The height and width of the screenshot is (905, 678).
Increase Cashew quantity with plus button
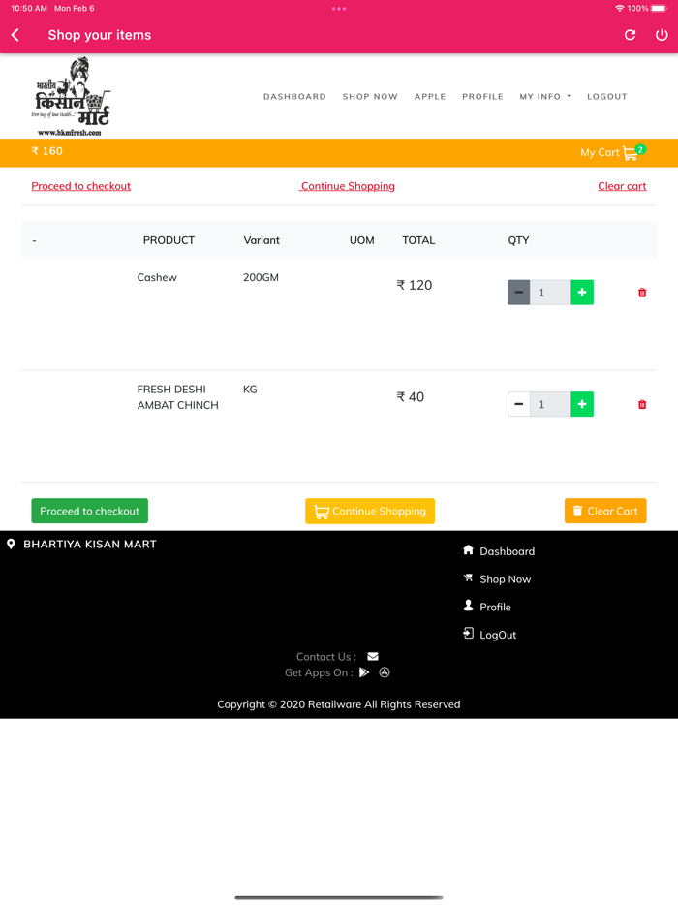pos(582,292)
